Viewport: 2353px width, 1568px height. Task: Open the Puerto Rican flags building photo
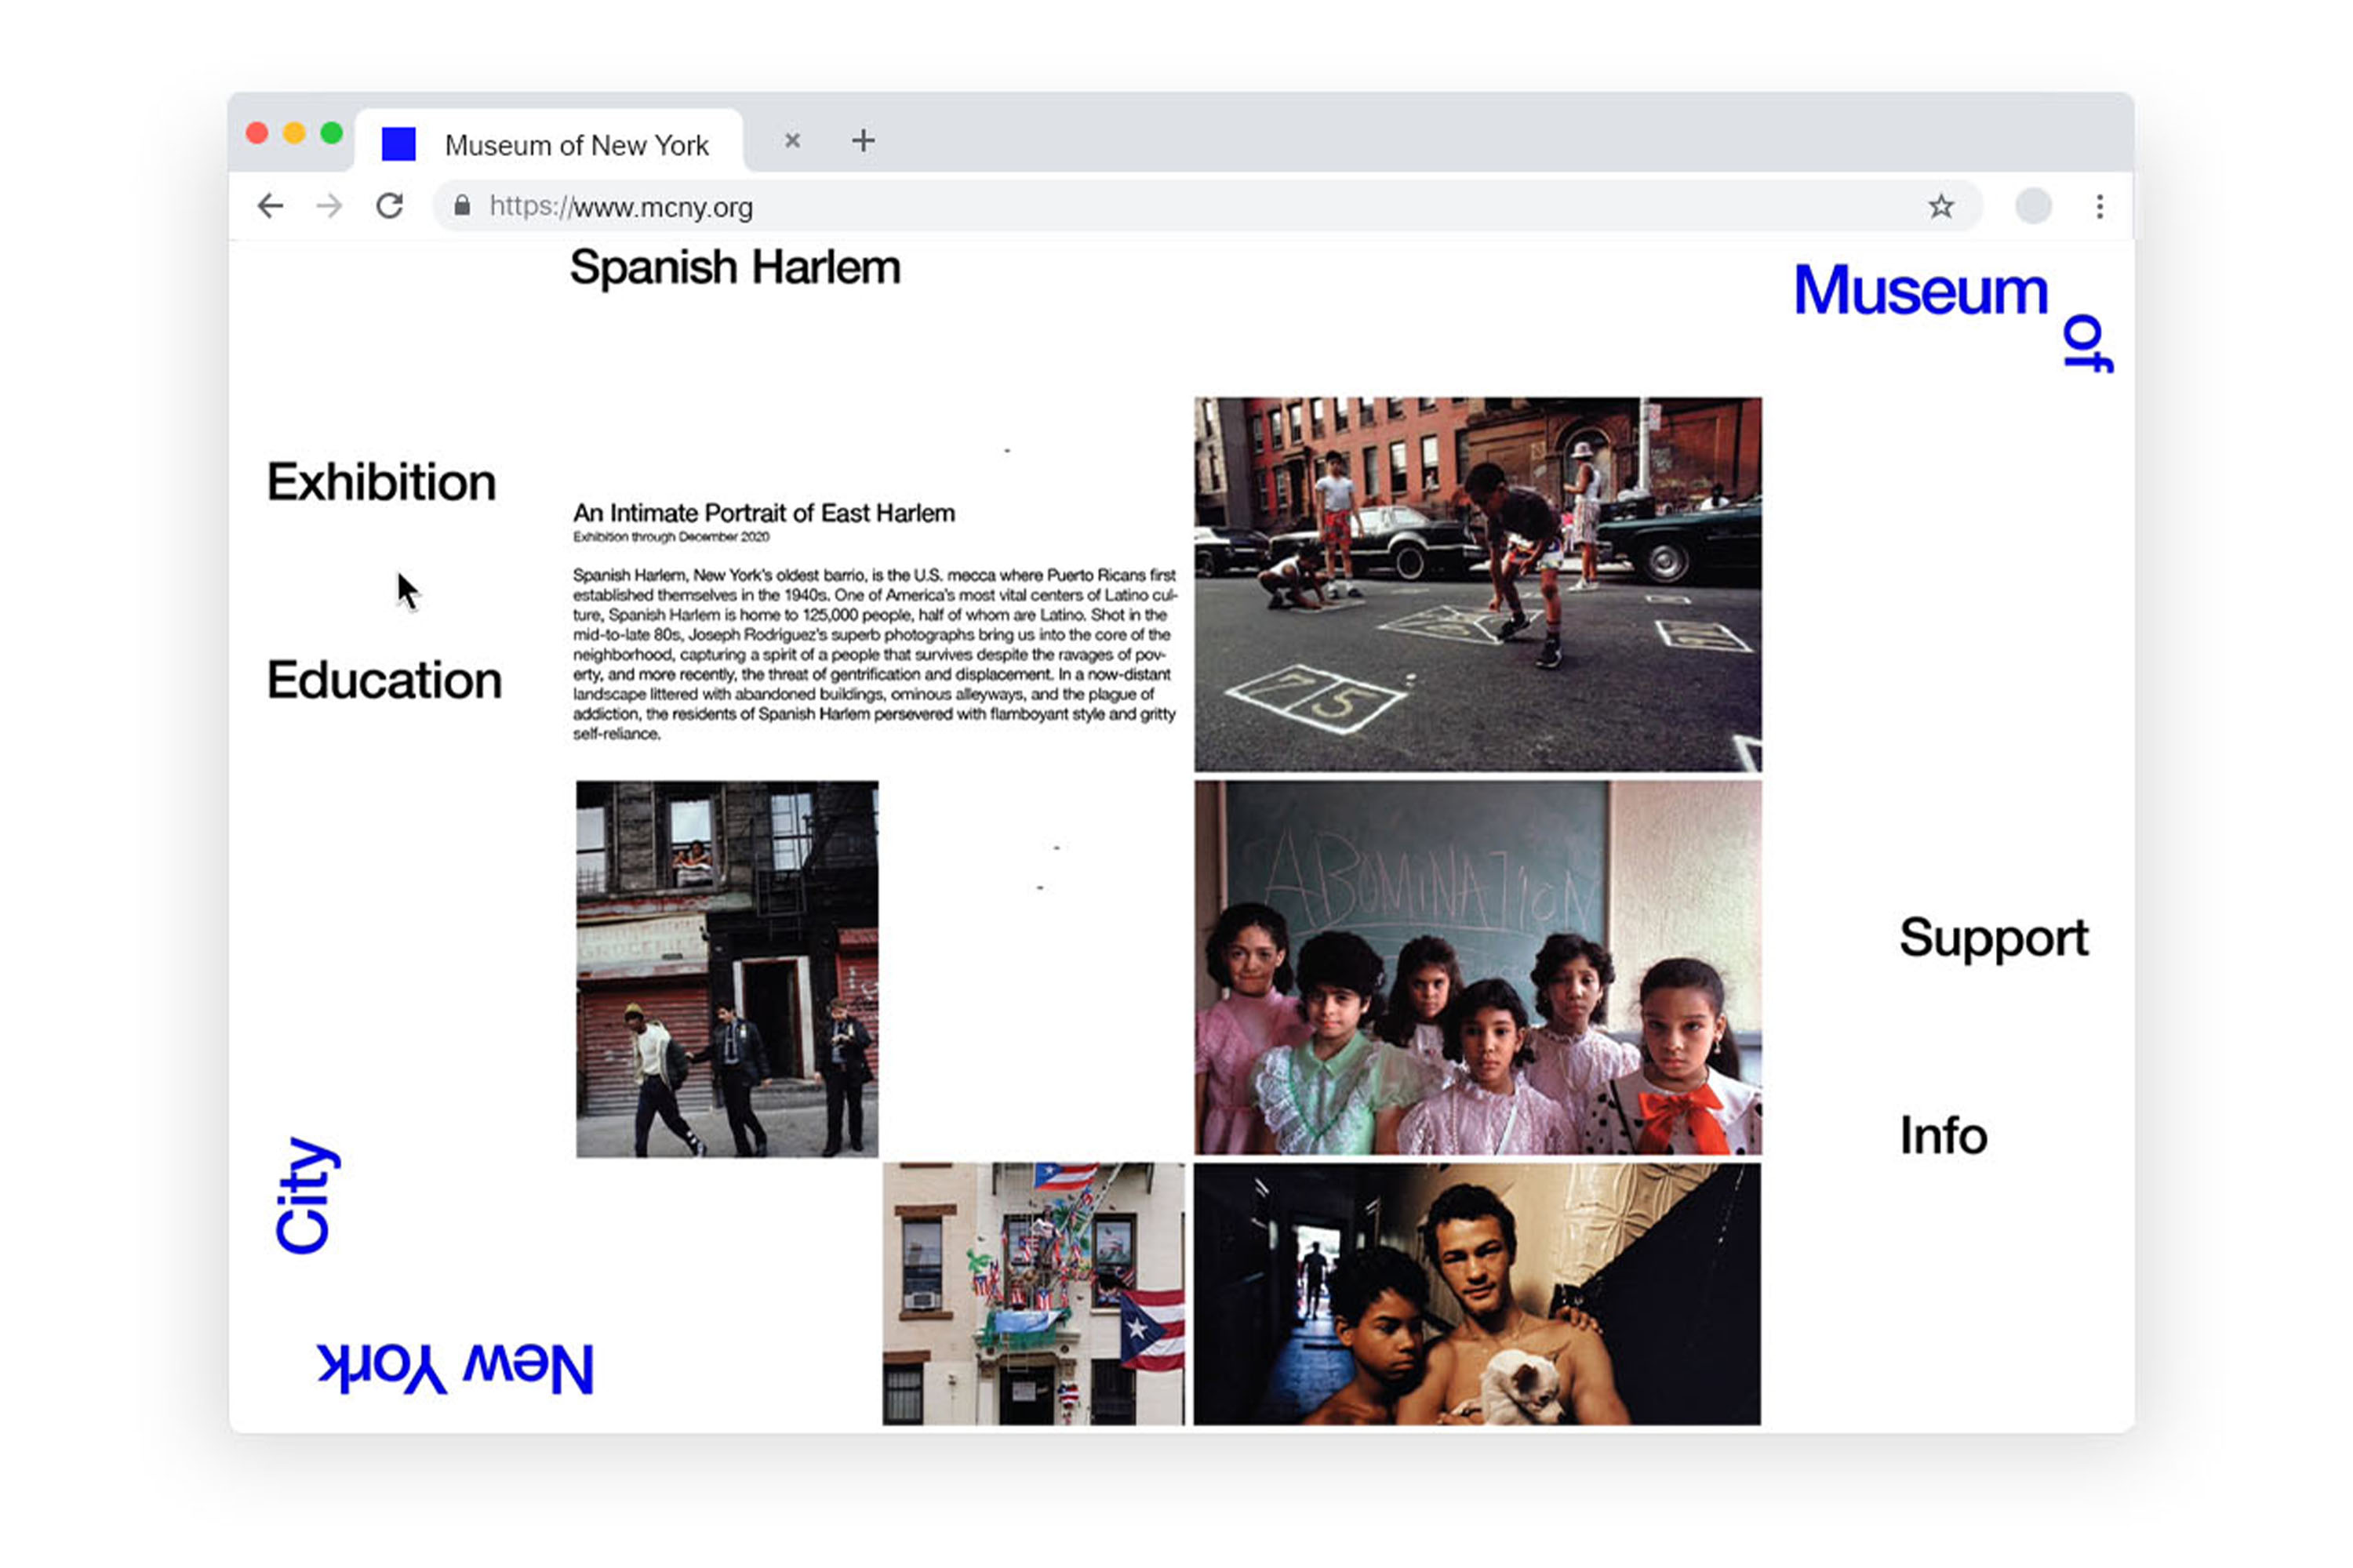pos(1034,1293)
